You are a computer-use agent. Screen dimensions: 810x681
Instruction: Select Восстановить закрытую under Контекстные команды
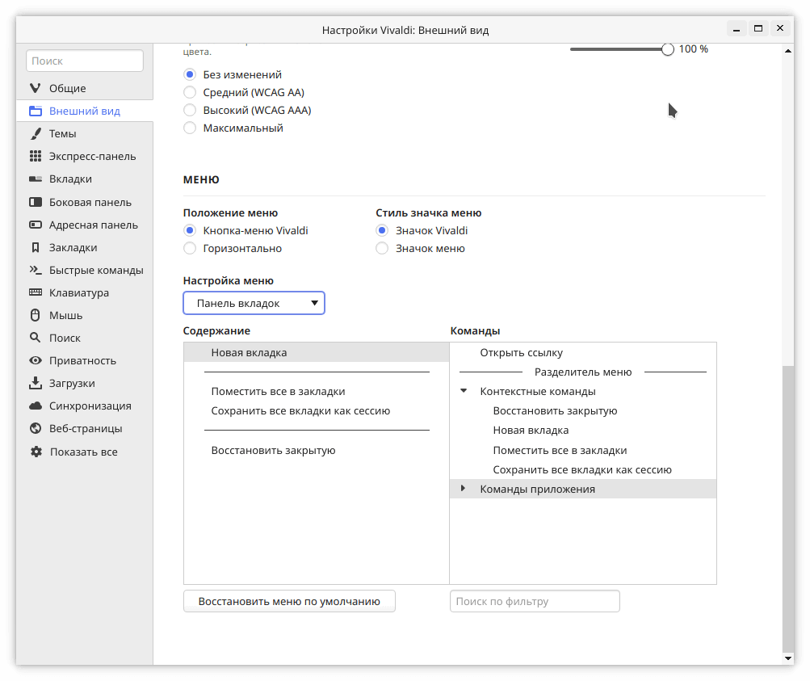(583, 410)
